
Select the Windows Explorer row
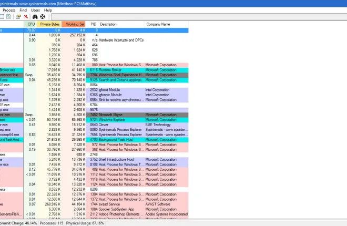pos(94,120)
